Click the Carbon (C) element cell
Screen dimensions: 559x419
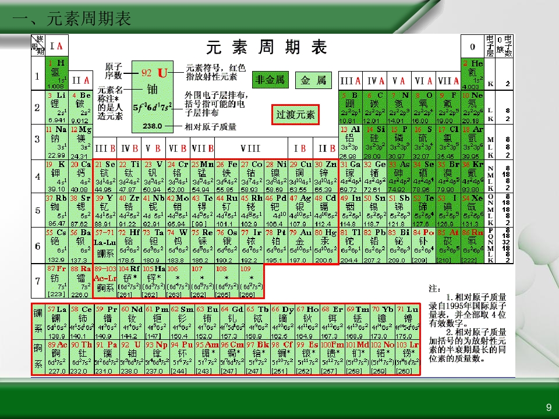[374, 108]
